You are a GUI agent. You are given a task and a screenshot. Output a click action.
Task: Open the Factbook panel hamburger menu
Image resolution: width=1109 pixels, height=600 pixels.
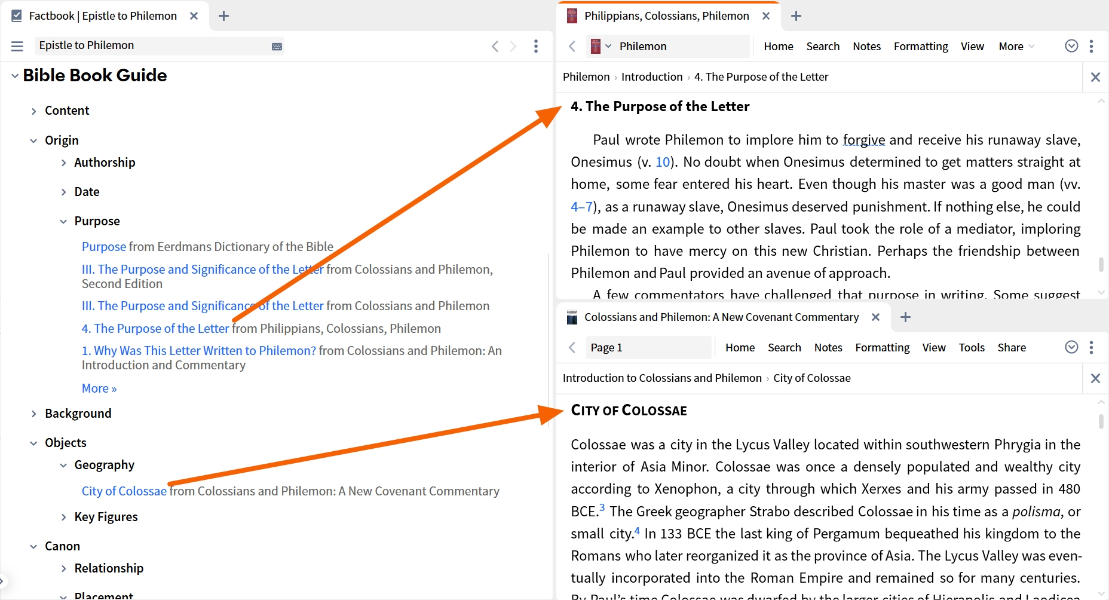(17, 46)
